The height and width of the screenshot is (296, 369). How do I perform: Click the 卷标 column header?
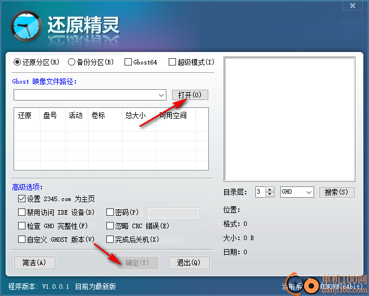(105, 115)
